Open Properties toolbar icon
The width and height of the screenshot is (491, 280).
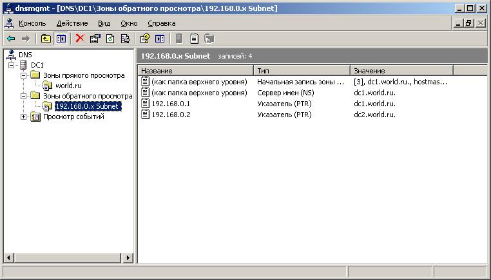[95, 39]
